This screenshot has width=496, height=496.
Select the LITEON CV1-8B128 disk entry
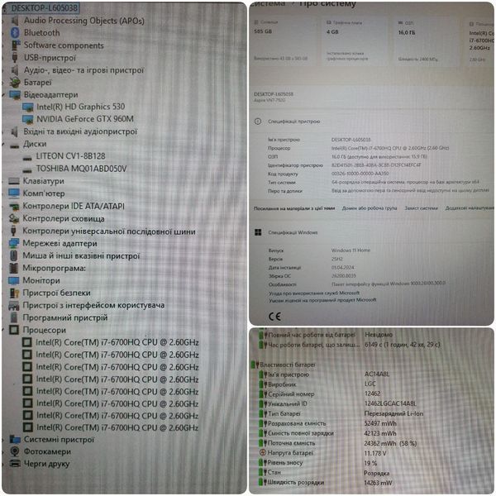click(x=70, y=156)
